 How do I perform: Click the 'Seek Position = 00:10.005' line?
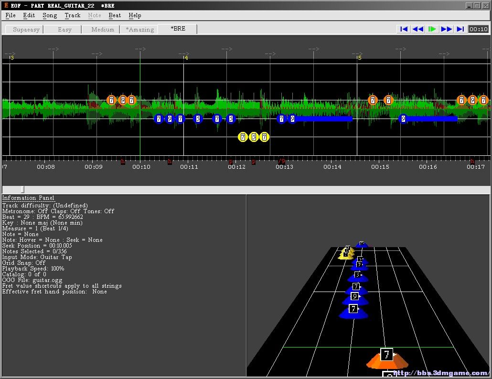tap(37, 246)
